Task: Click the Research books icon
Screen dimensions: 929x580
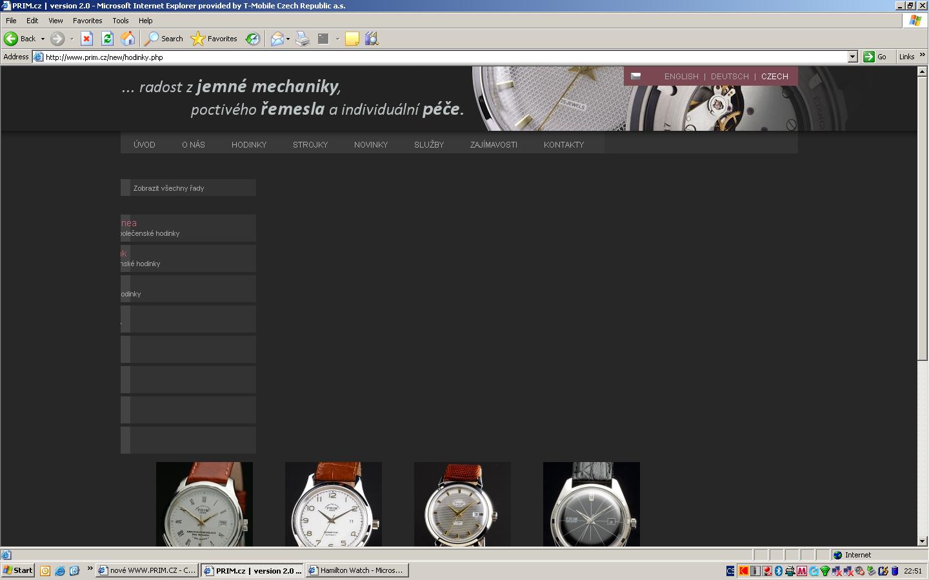Action: (371, 39)
